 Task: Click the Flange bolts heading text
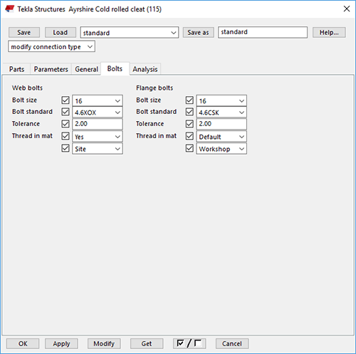point(155,88)
